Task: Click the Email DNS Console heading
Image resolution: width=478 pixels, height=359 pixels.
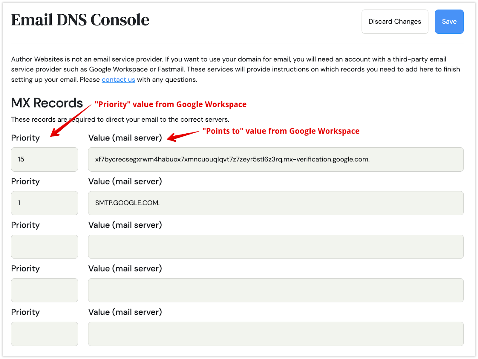Action: pyautogui.click(x=80, y=20)
